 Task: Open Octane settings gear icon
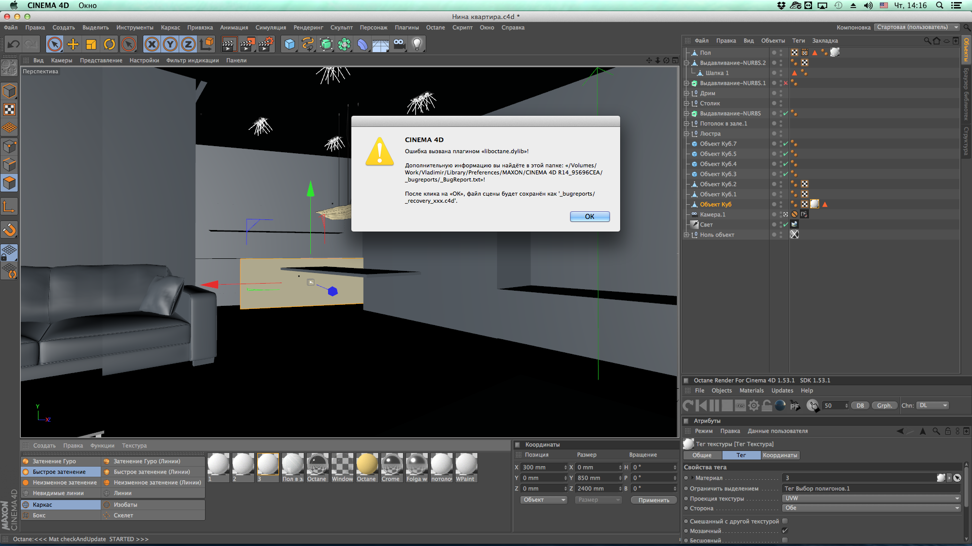tap(754, 405)
